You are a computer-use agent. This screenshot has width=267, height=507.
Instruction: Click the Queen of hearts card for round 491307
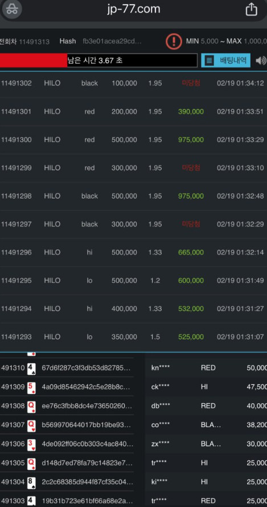click(31, 425)
